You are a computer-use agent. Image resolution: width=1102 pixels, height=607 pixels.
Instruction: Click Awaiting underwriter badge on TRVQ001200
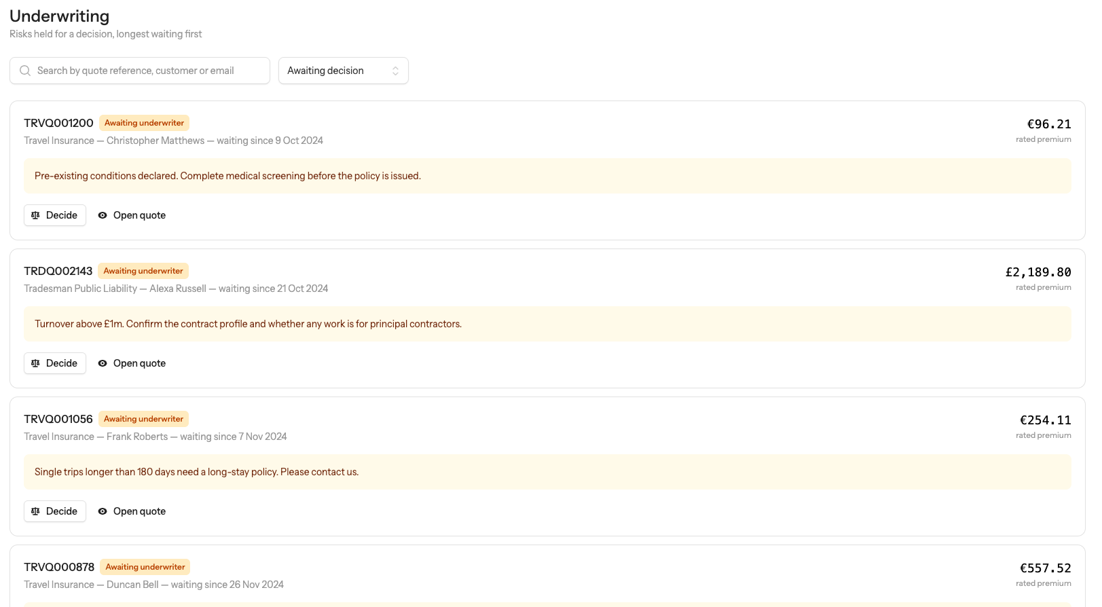(x=144, y=123)
